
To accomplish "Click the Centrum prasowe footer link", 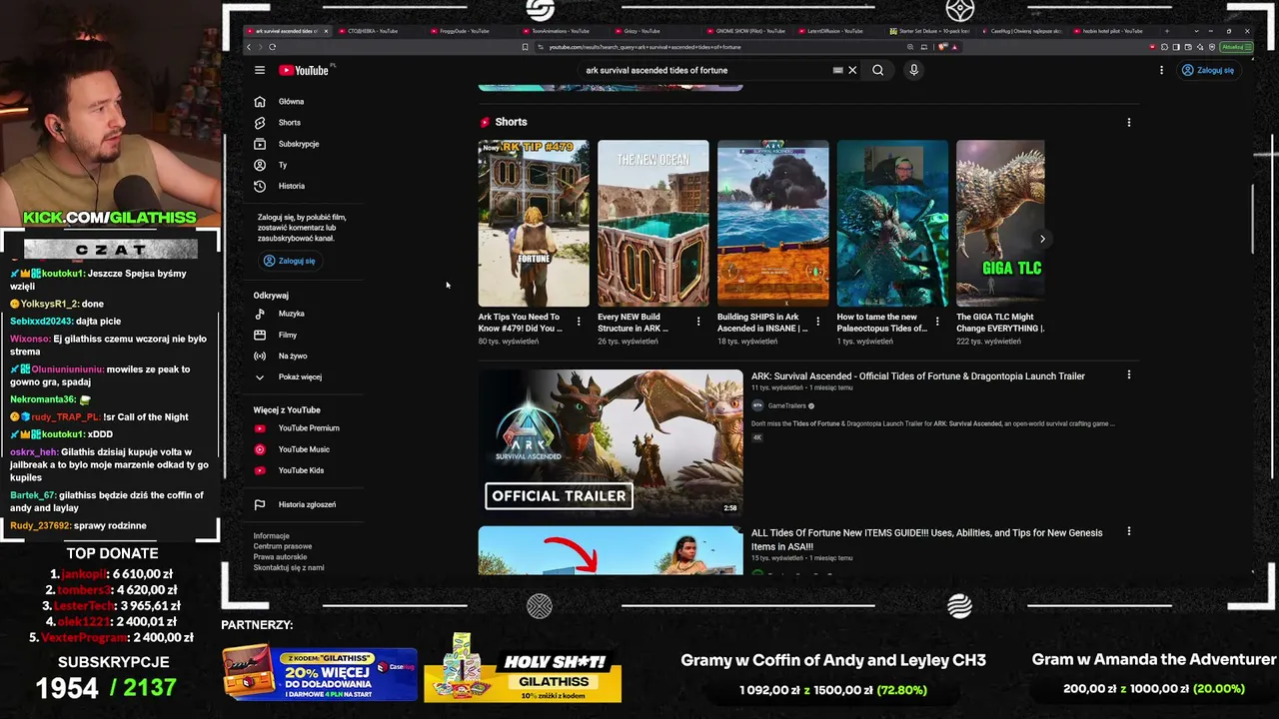I will pyautogui.click(x=283, y=546).
